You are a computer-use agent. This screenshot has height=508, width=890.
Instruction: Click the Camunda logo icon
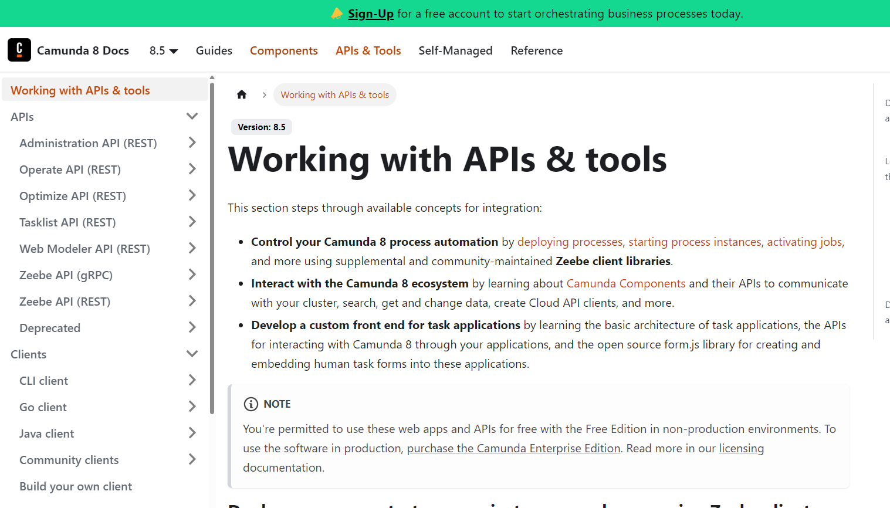(19, 50)
